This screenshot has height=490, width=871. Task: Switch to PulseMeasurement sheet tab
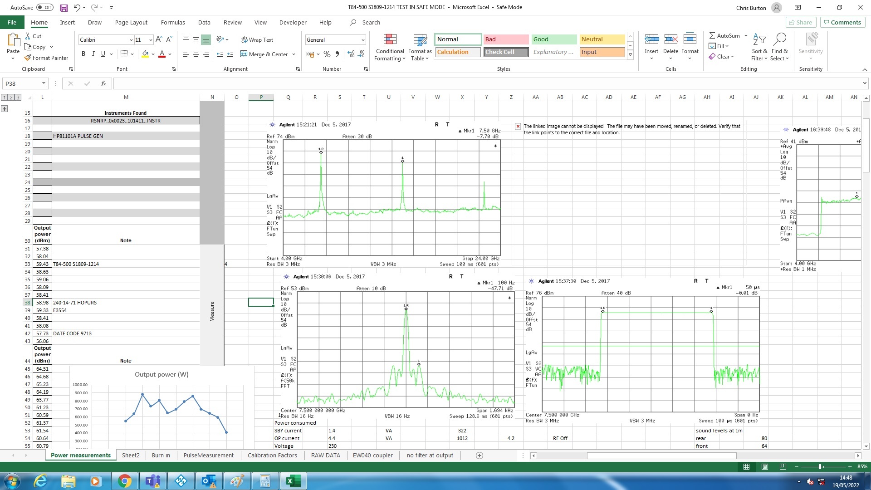click(x=208, y=456)
